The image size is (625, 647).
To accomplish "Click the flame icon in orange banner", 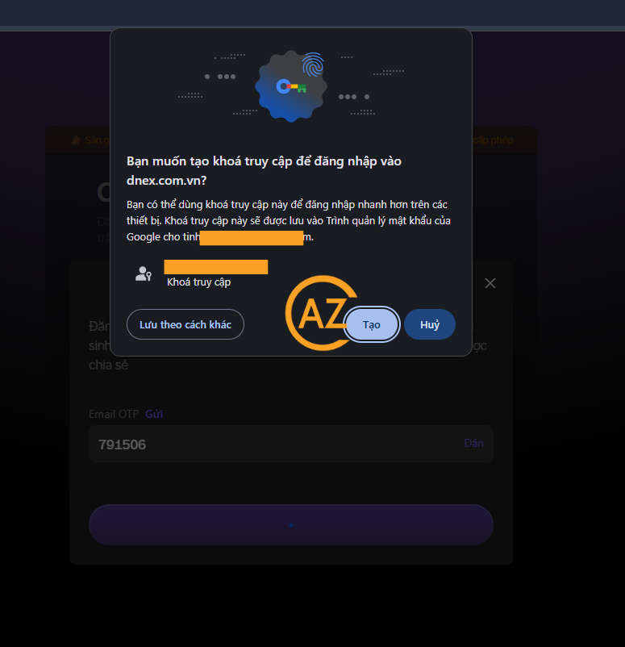I will pos(76,140).
